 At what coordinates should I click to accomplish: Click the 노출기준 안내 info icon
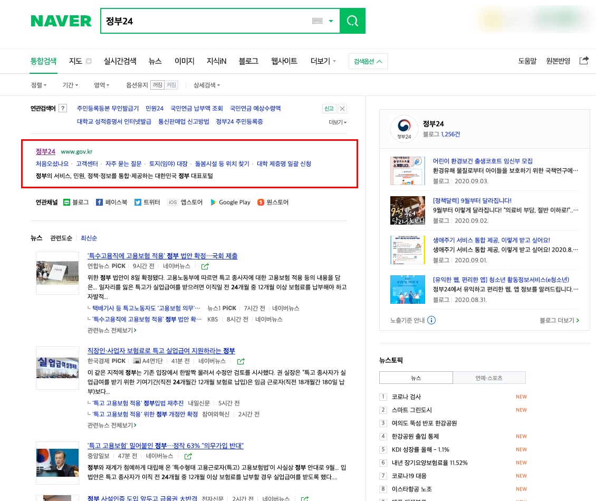pos(431,321)
